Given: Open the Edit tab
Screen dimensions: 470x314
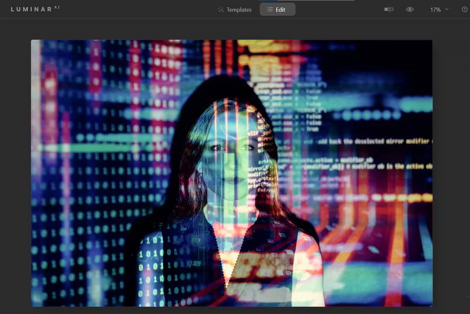Looking at the screenshot, I should [278, 9].
